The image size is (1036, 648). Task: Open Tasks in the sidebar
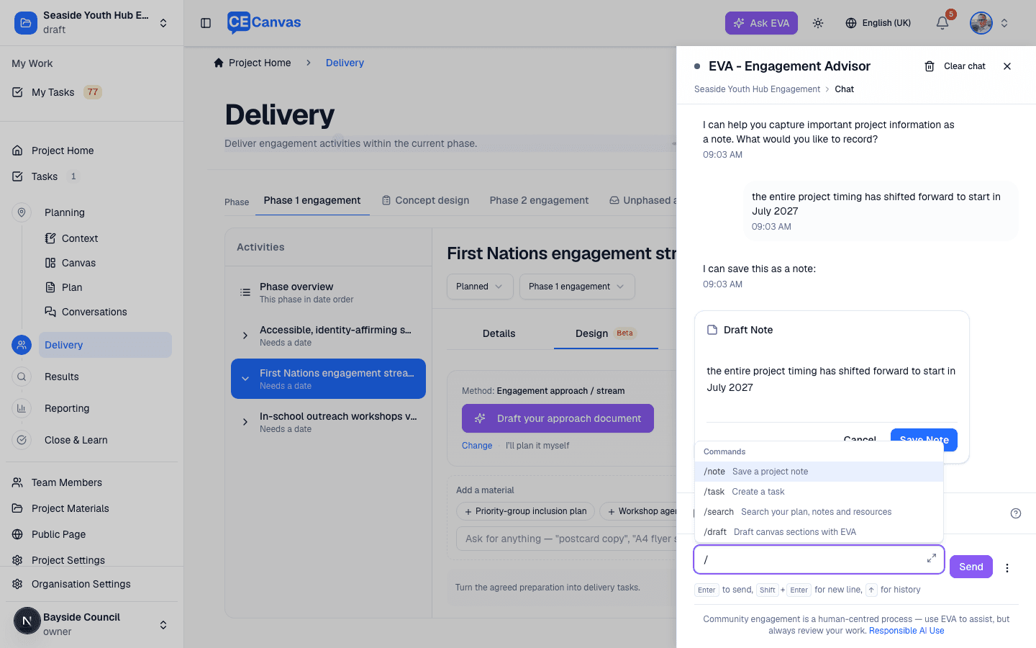click(x=45, y=176)
